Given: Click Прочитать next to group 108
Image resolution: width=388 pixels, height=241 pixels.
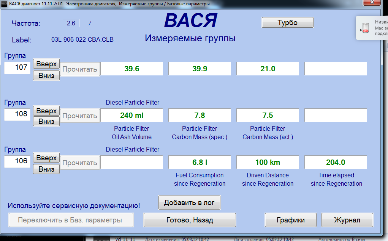Looking at the screenshot, I should click(80, 116).
